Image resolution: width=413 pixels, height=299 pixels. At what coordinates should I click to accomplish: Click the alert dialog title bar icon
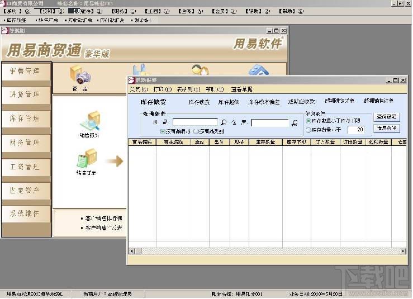point(131,80)
